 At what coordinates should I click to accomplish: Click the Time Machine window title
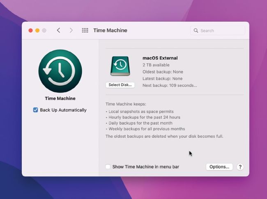click(110, 30)
